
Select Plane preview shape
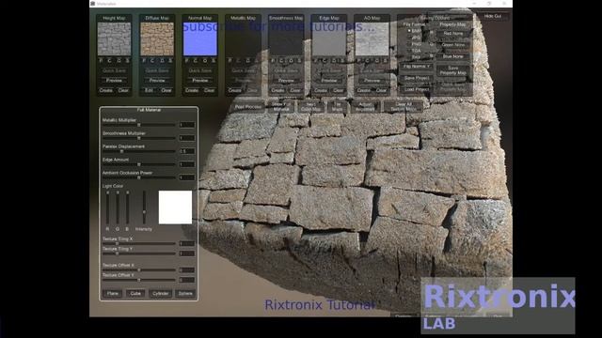[113, 294]
